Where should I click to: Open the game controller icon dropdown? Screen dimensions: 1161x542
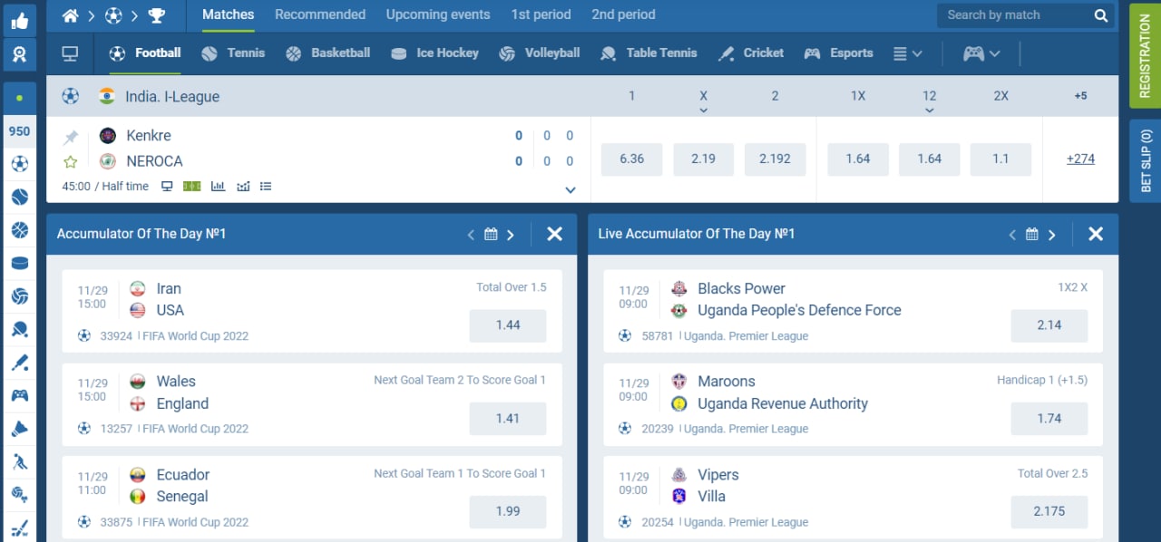coord(981,53)
